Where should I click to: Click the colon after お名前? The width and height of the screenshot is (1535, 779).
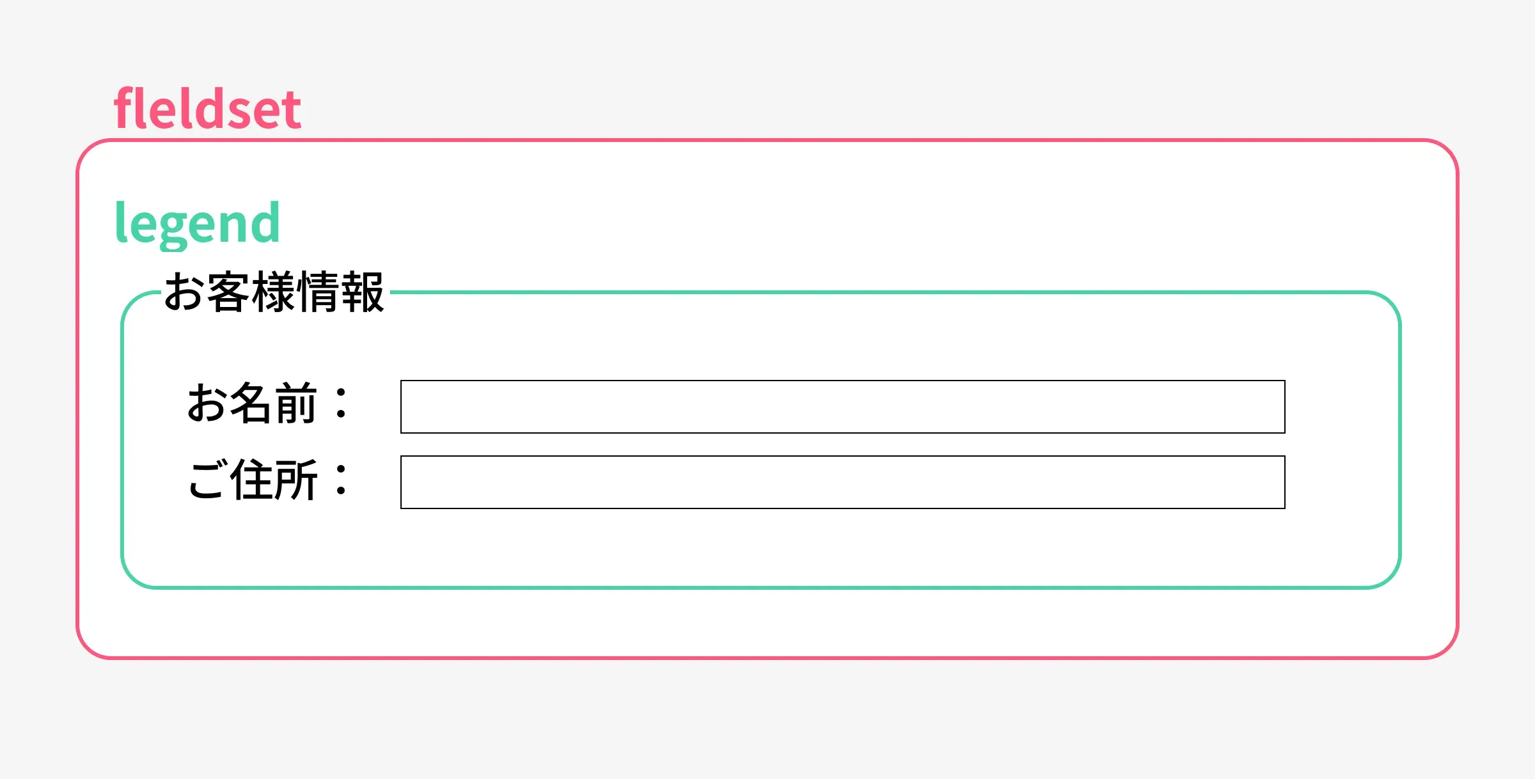[342, 404]
